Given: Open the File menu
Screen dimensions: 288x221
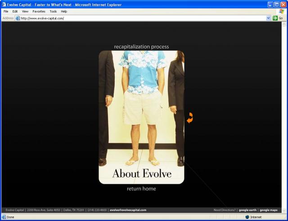Looking at the screenshot, I should click(x=6, y=11).
